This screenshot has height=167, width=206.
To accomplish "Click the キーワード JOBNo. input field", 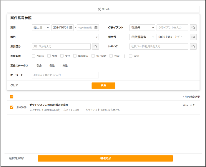I will point(65,75).
